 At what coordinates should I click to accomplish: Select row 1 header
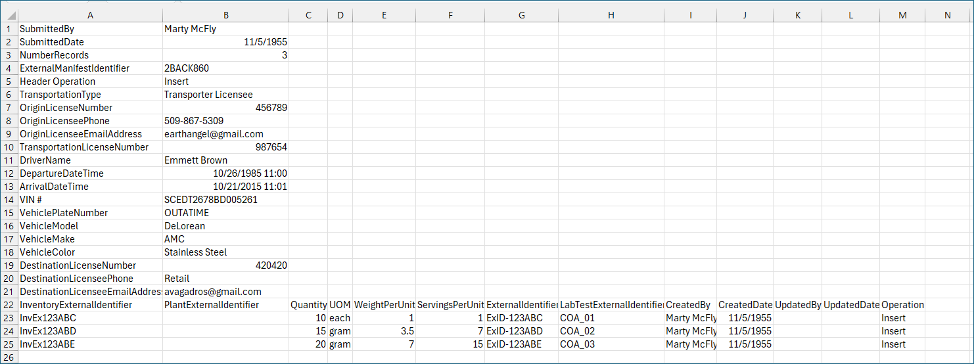point(9,29)
